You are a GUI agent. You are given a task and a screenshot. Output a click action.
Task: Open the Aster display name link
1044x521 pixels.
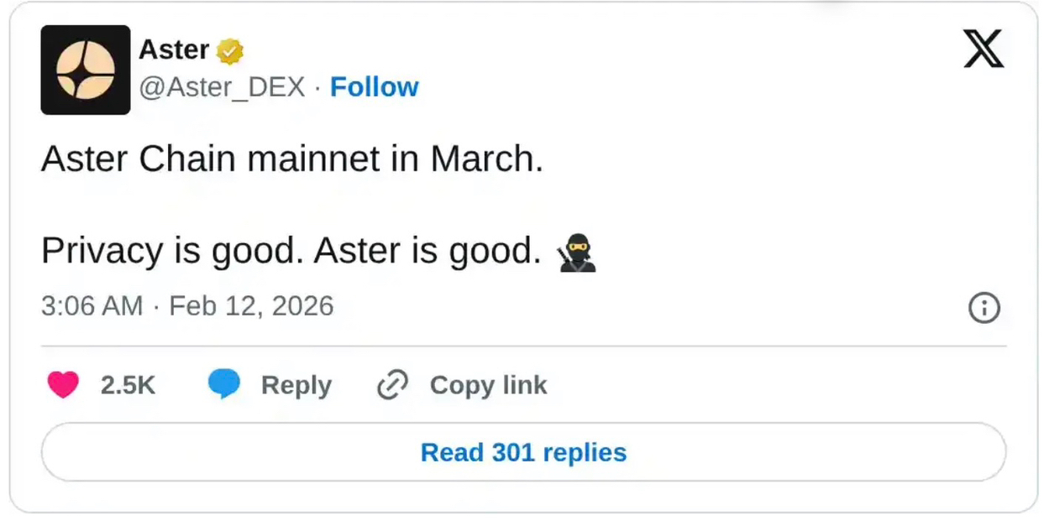174,49
